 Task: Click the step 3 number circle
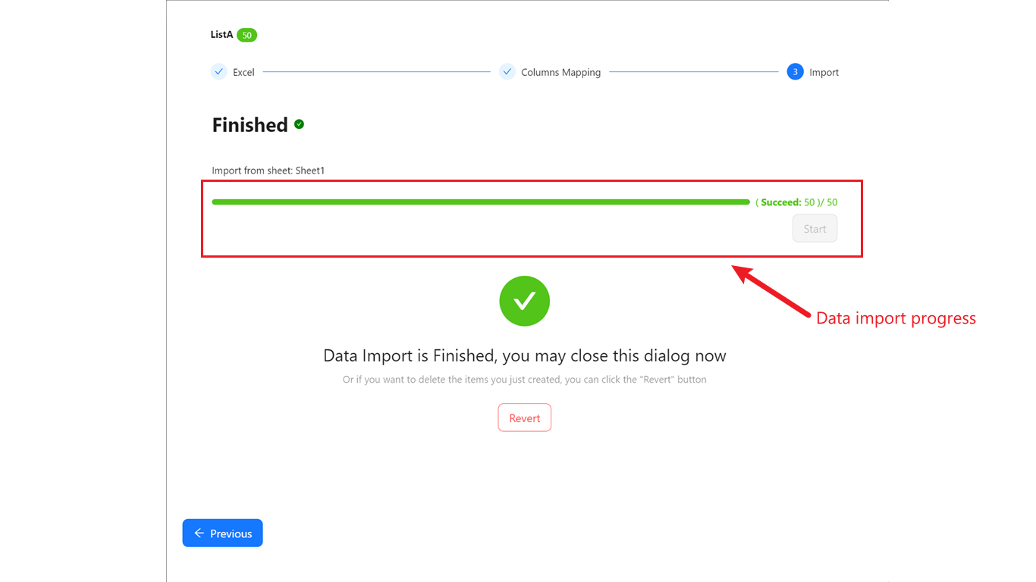pyautogui.click(x=795, y=72)
